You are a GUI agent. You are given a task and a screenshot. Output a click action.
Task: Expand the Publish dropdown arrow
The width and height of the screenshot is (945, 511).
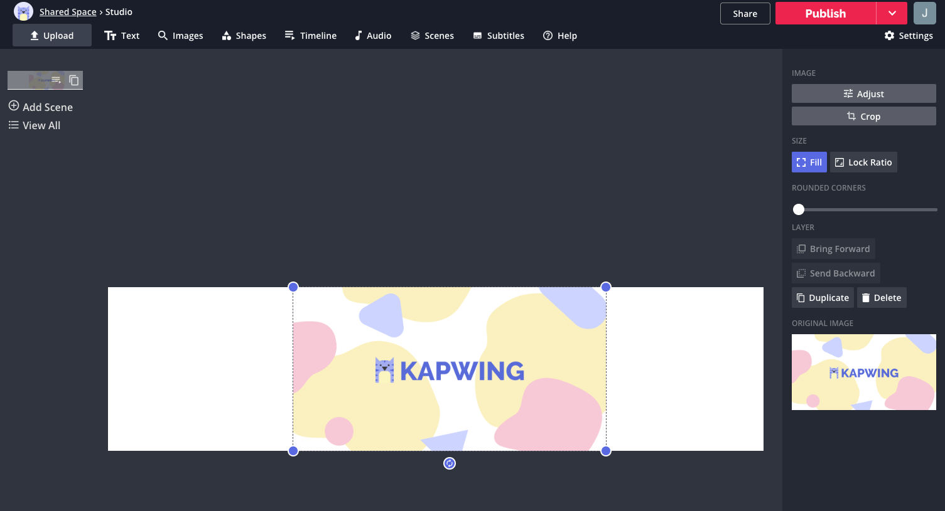[892, 13]
